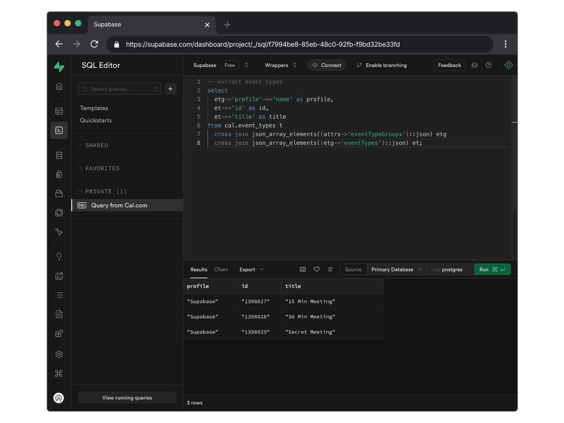Open the help question mark icon

(489, 65)
